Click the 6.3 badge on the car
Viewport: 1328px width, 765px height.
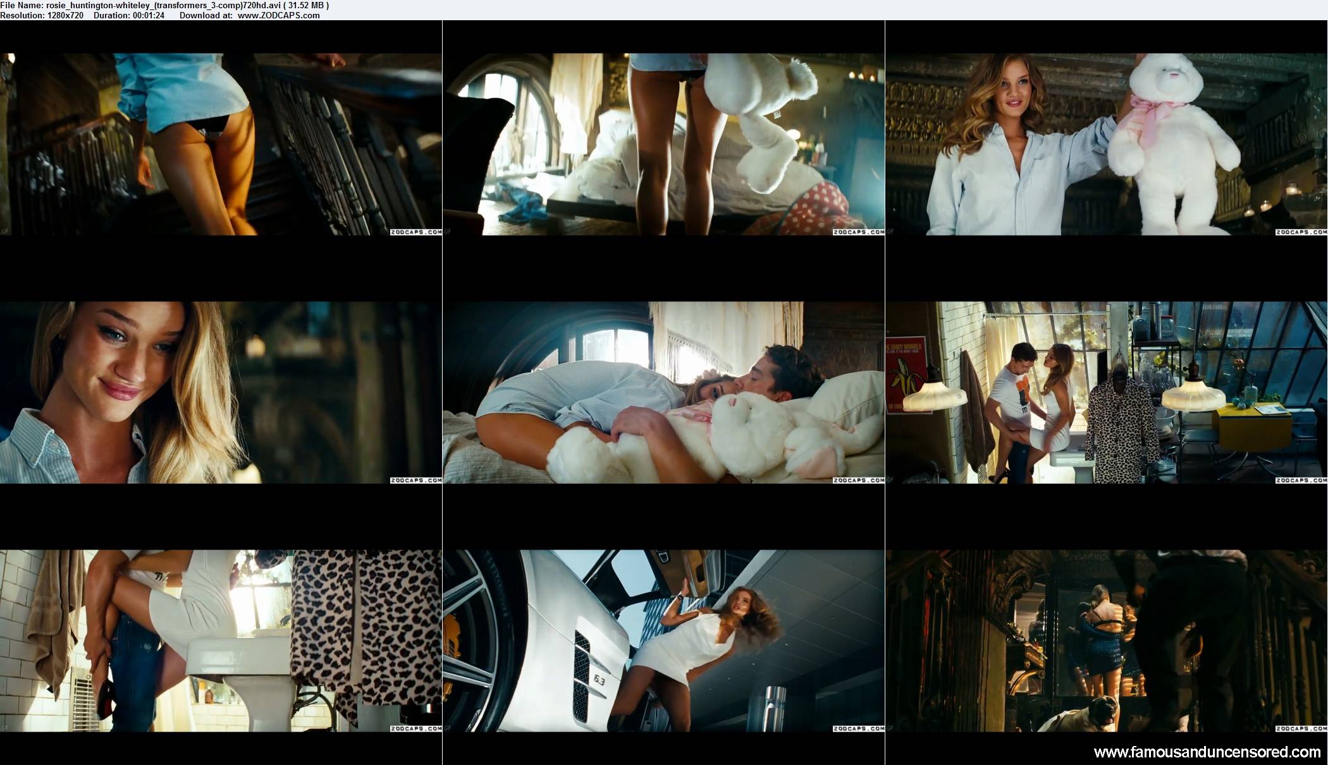click(x=601, y=680)
